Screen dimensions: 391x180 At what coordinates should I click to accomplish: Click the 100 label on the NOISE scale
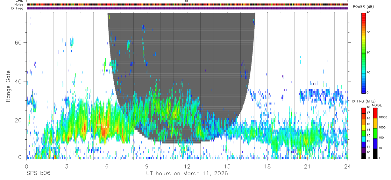(381, 137)
